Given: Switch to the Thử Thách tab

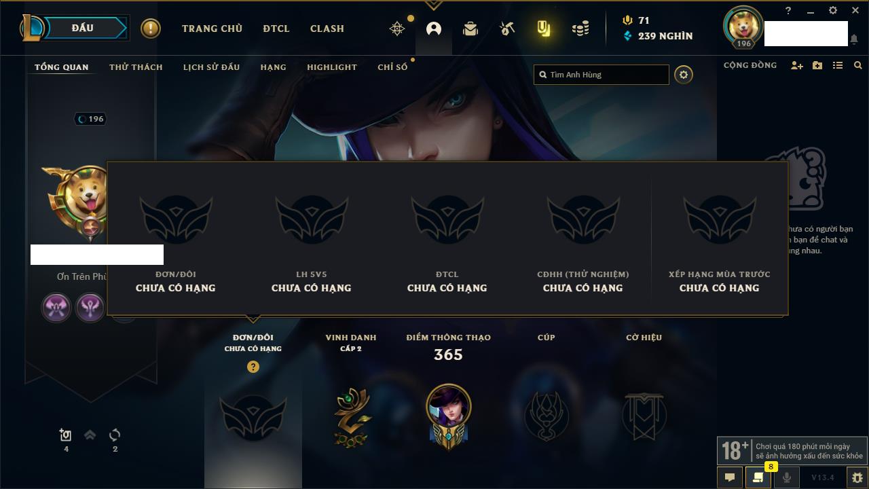Looking at the screenshot, I should coord(136,67).
